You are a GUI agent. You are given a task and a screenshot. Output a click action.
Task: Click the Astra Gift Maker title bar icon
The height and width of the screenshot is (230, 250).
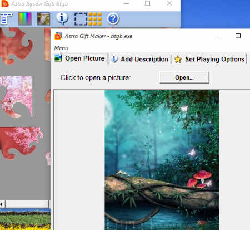[x=58, y=36]
